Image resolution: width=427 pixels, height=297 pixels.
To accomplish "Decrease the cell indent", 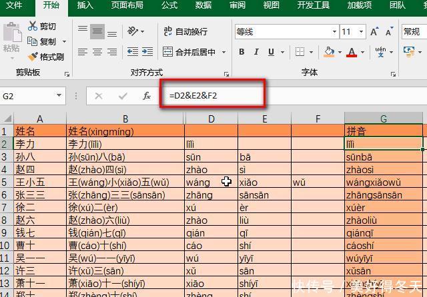I will coord(133,51).
